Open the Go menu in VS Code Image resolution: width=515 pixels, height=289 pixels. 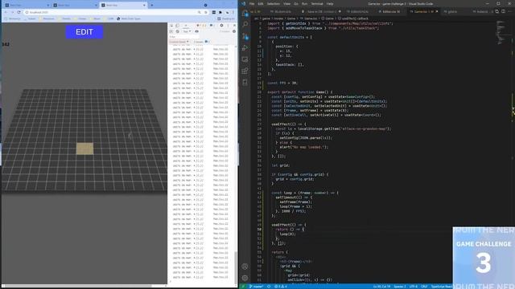(296, 4)
